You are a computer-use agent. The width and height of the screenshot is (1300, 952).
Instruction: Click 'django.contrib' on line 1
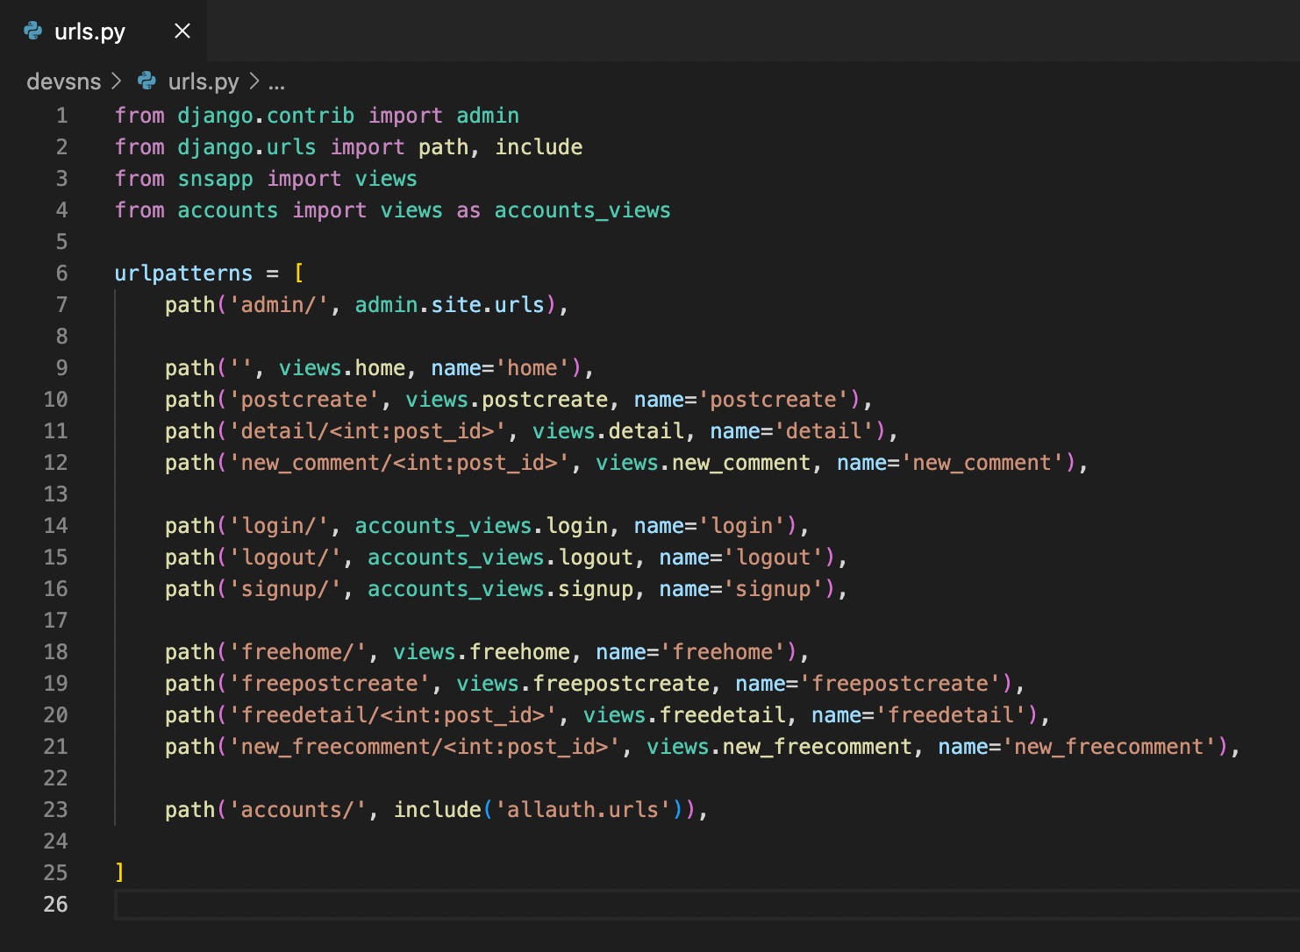click(266, 116)
